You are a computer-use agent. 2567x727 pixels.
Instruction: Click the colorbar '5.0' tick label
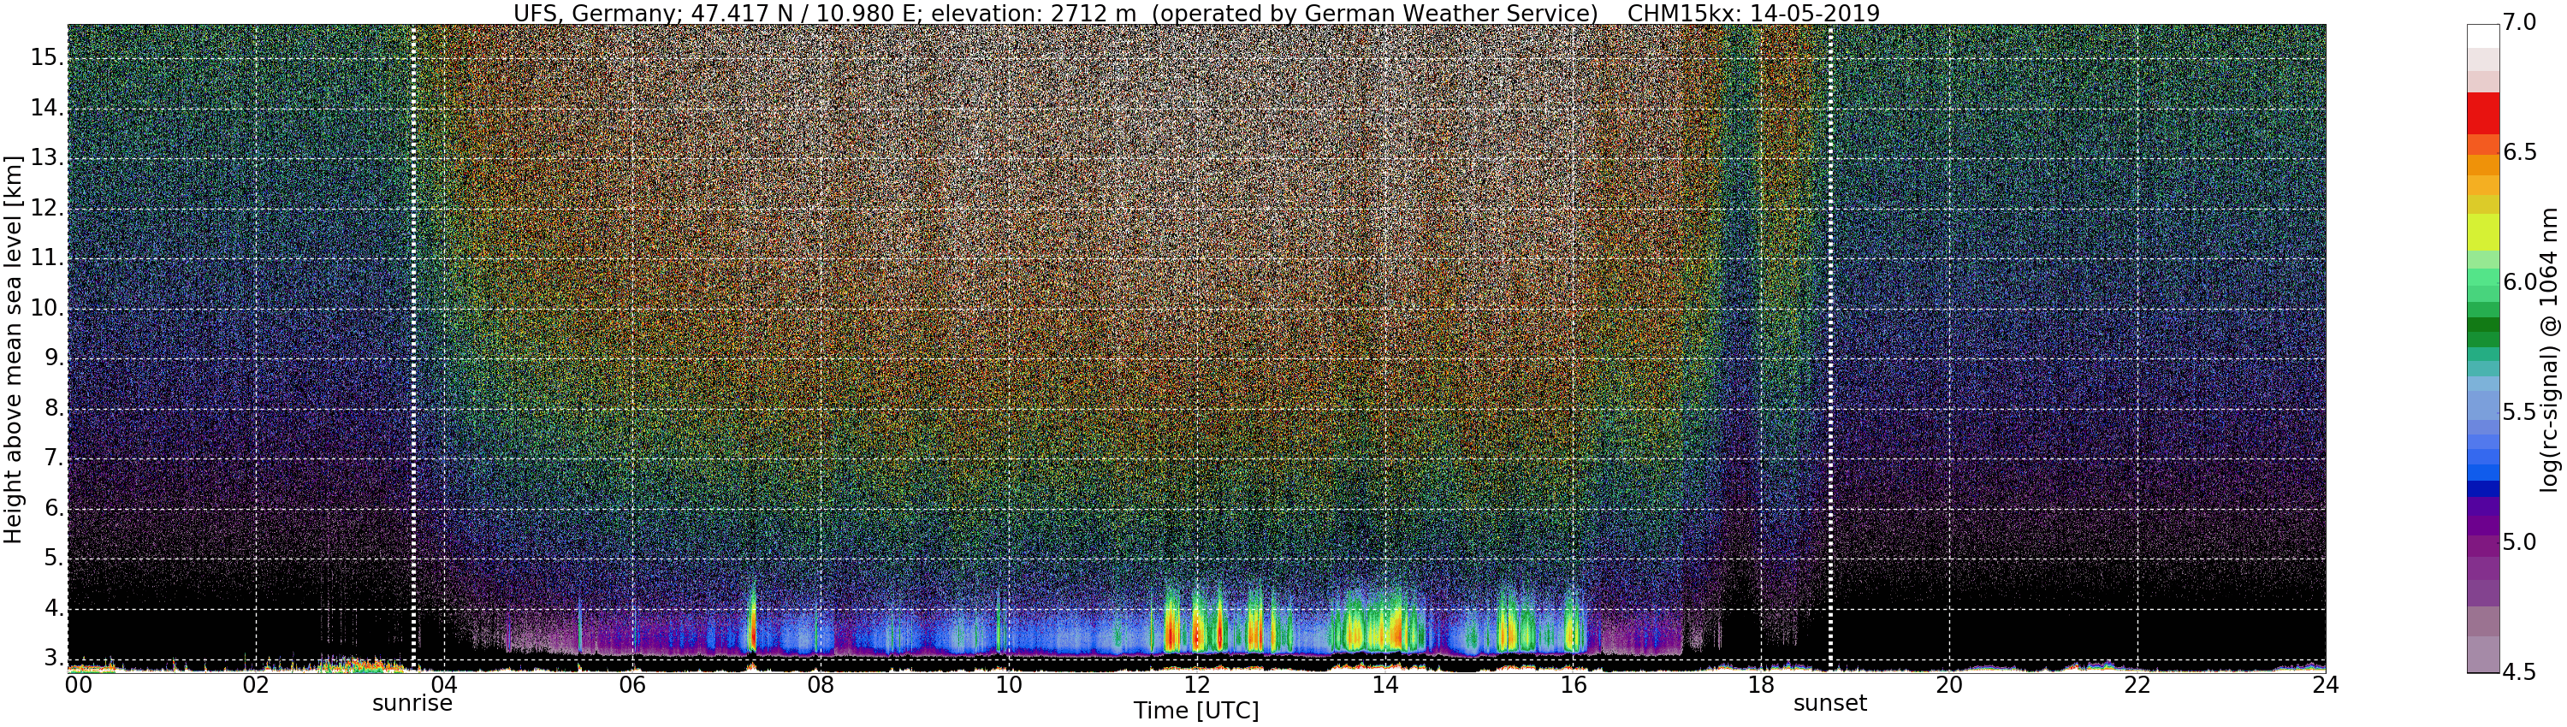pos(2520,543)
